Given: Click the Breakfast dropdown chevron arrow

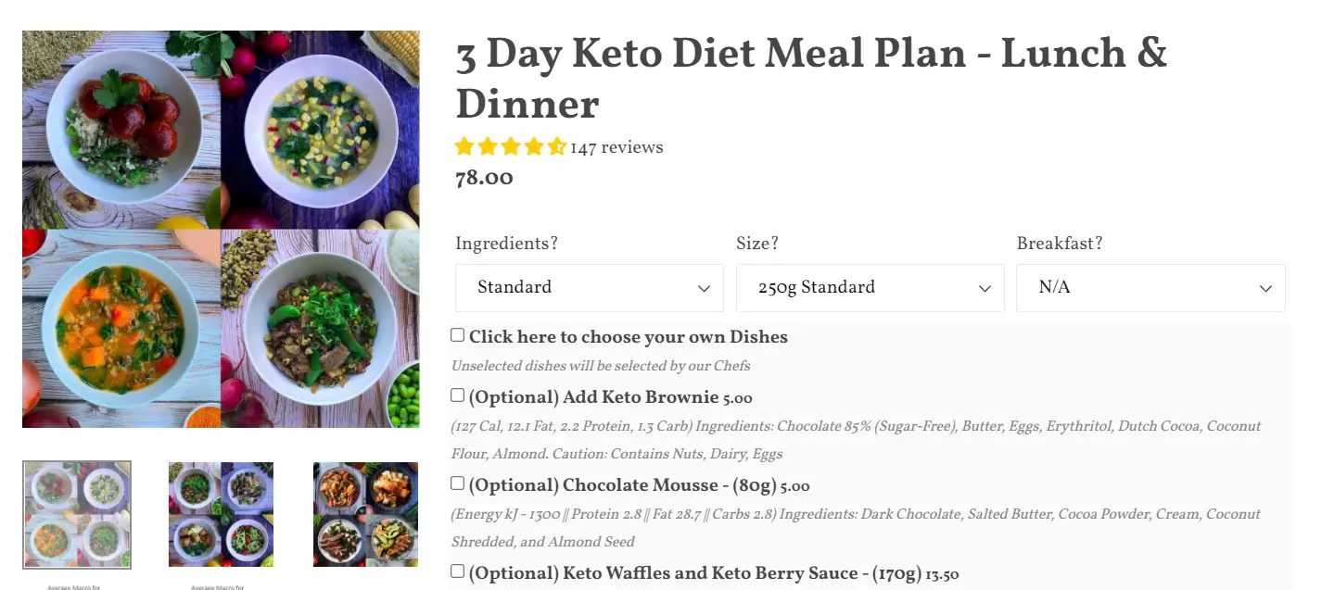Looking at the screenshot, I should coord(1265,289).
